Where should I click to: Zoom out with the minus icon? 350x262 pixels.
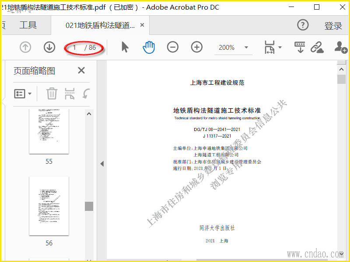pyautogui.click(x=173, y=47)
